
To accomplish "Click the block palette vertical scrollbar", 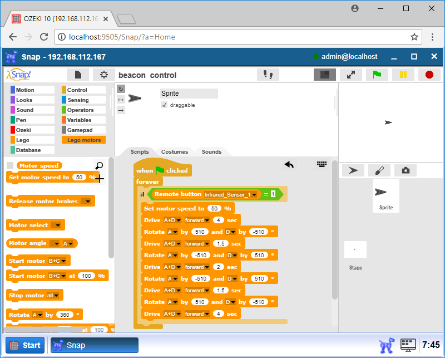I will (111, 208).
